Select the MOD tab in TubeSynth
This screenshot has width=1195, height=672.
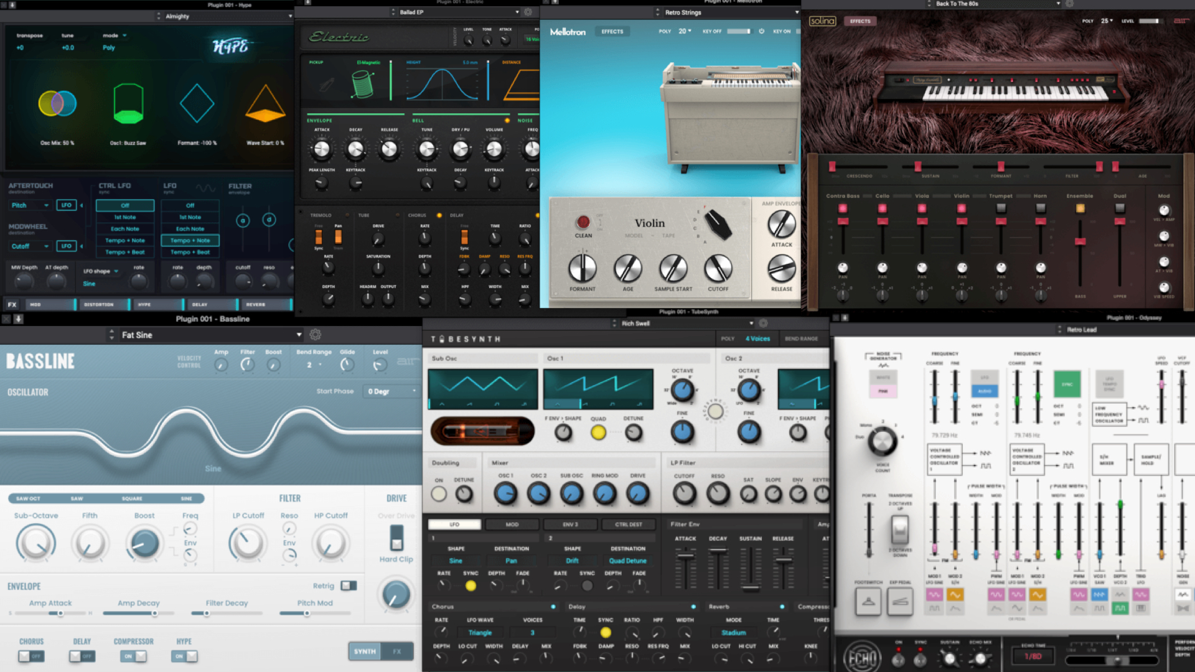(x=512, y=525)
